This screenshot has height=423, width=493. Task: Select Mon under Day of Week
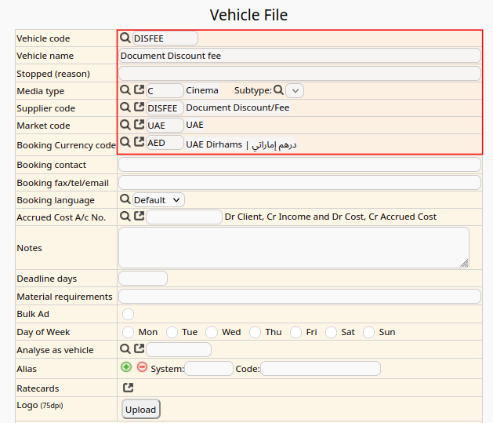pos(129,332)
